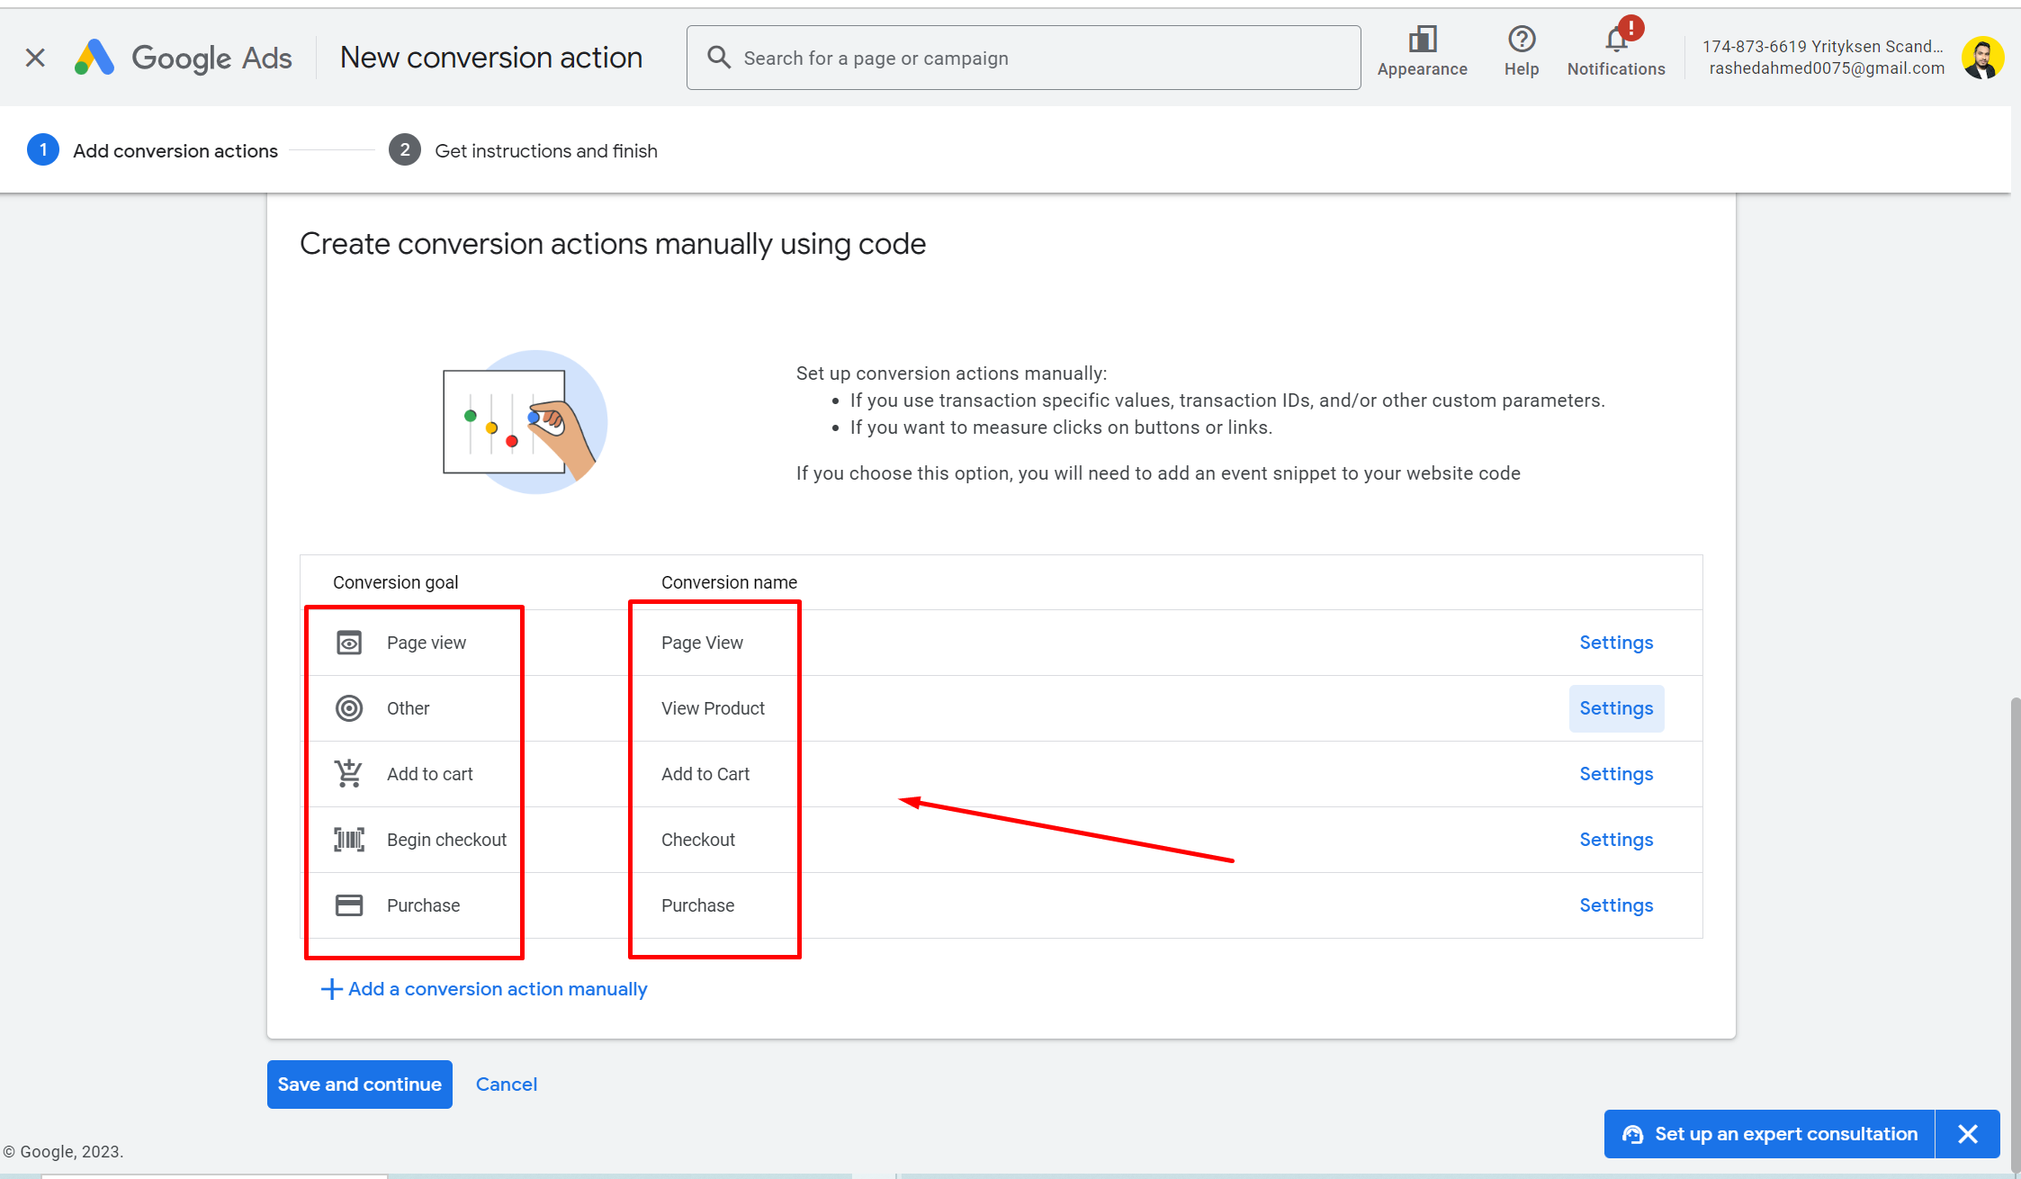Open the Help menu icon
This screenshot has height=1179, width=2021.
point(1521,40)
